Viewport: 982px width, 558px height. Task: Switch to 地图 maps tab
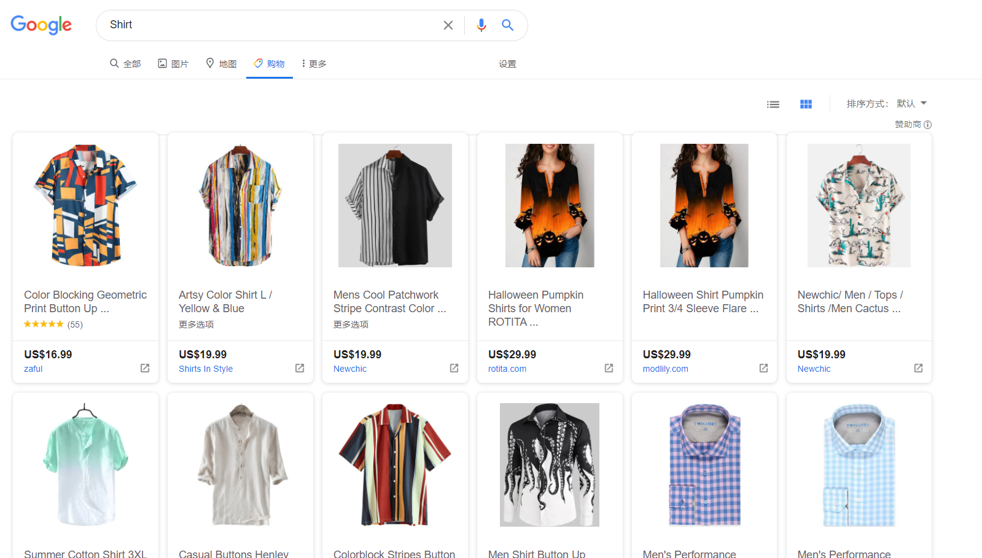[x=221, y=64]
